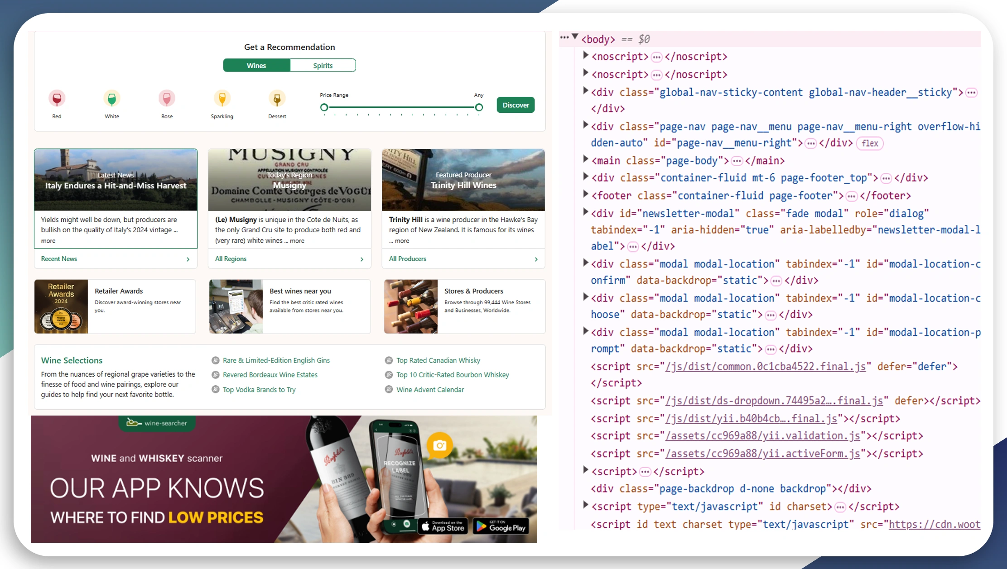Viewport: 1007px width, 569px height.
Task: Click ellipsis inside collapsed script element
Action: (645, 472)
